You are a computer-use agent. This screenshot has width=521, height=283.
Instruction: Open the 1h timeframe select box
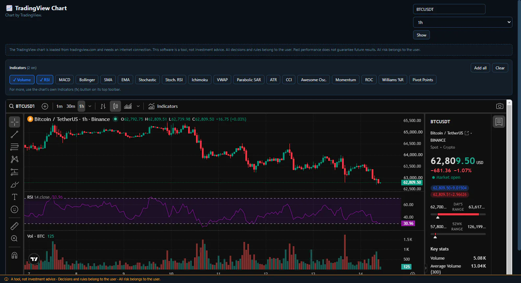coord(462,22)
